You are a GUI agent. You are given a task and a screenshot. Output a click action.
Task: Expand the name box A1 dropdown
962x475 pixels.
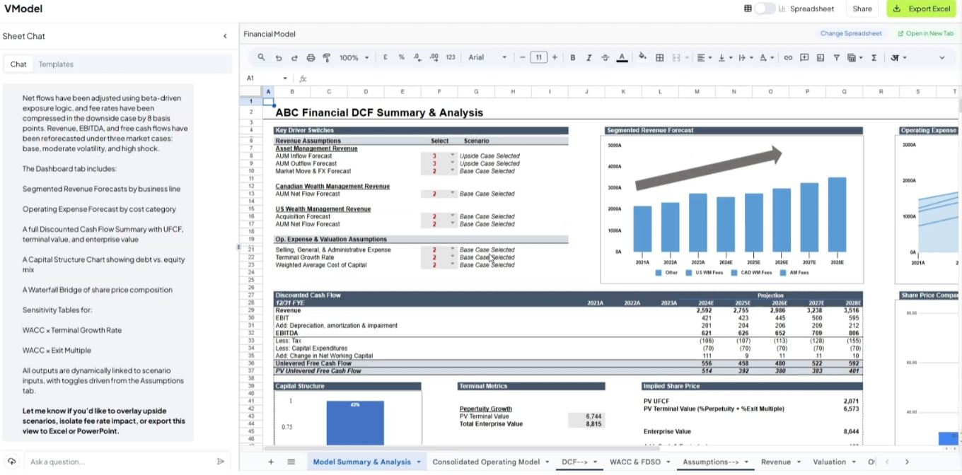click(285, 78)
